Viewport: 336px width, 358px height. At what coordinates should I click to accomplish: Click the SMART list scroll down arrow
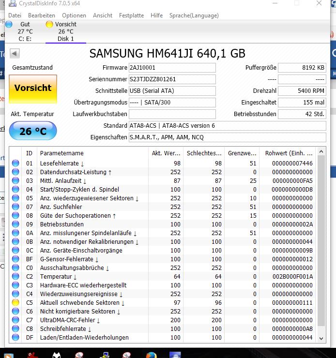coord(321,338)
